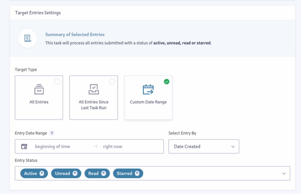The image size is (301, 194).
Task: Click the Date Created dropdown chevron arrow
Action: pos(233,146)
